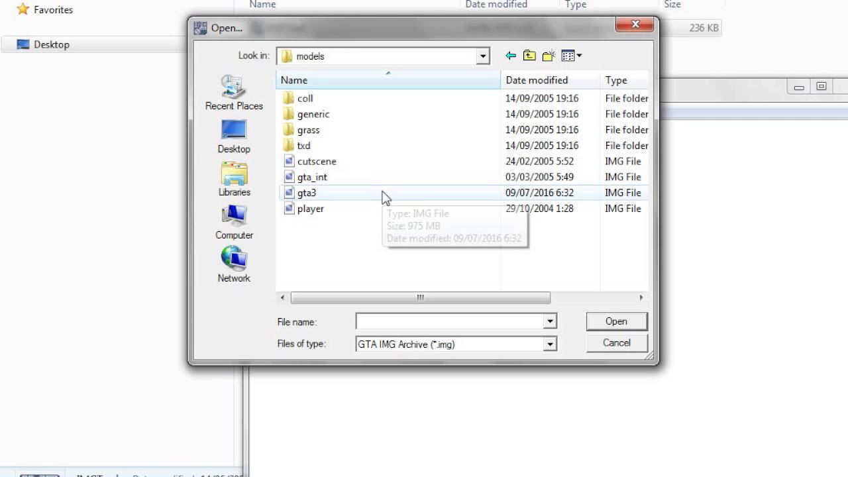Open the File name dropdown arrow

(x=549, y=321)
